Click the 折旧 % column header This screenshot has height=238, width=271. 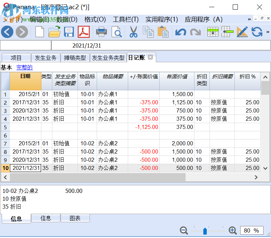pyautogui.click(x=247, y=81)
